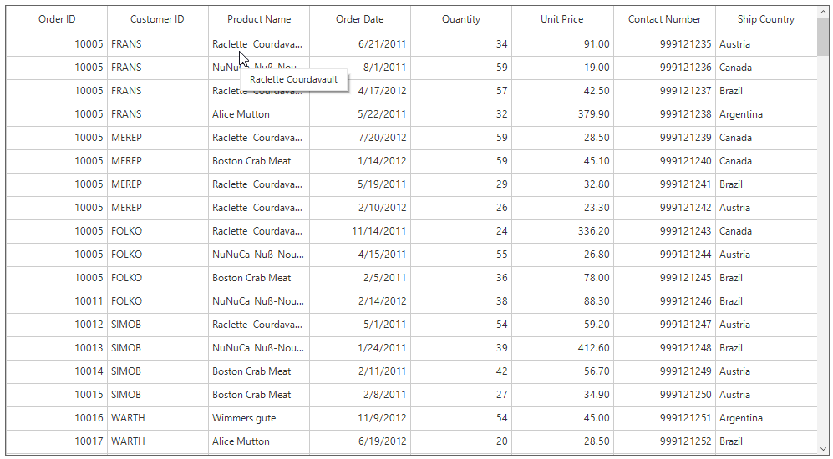Image resolution: width=833 pixels, height=459 pixels.
Task: Click contact number 999121240 cell
Action: pyautogui.click(x=664, y=161)
